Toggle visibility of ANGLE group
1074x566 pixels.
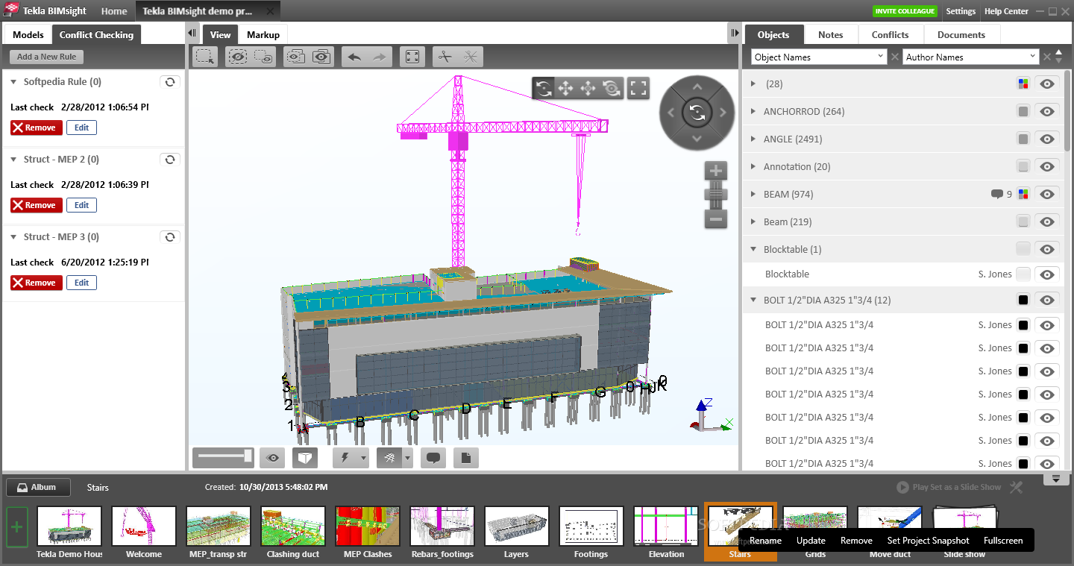1047,139
